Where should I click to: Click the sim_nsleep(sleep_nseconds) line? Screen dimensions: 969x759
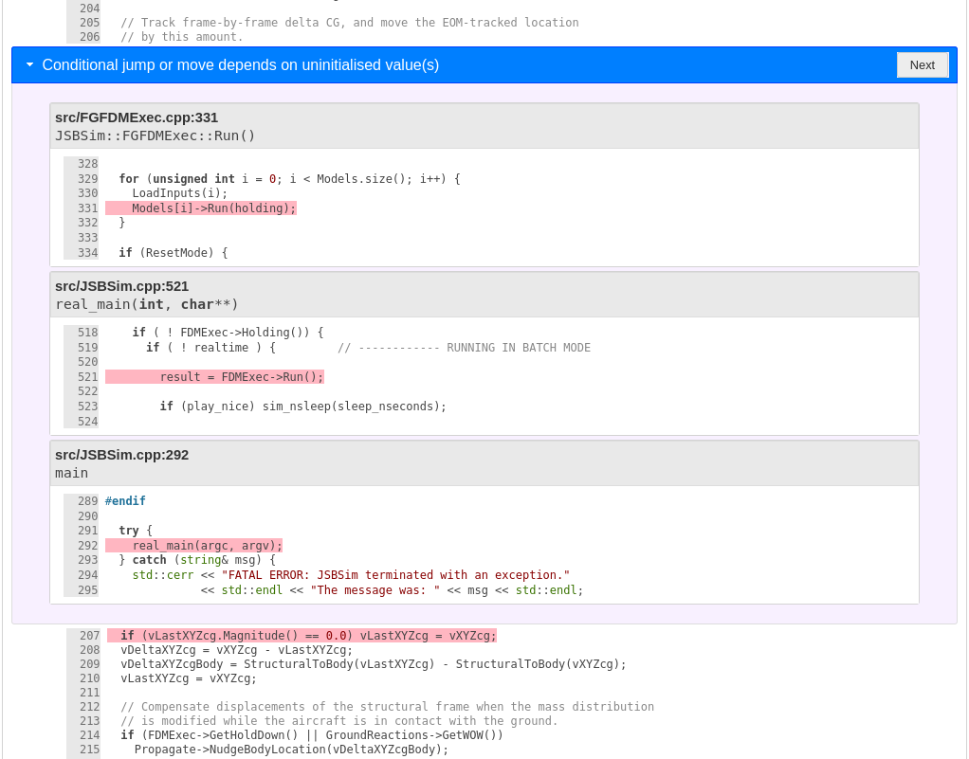tap(302, 407)
